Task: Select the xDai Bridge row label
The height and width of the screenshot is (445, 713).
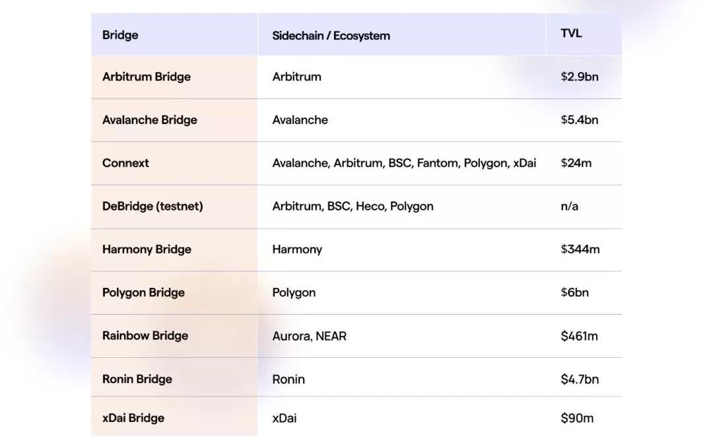Action: 133,418
